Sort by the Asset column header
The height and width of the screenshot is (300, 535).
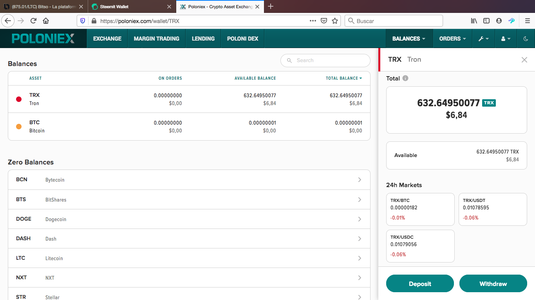click(35, 78)
